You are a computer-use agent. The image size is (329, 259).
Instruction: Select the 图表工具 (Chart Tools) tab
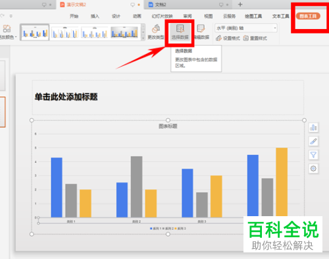coord(308,16)
